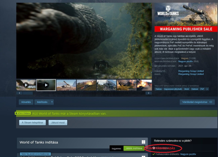The image size is (218, 157).
Task: Click the main trailer video area
Action: click(x=84, y=41)
